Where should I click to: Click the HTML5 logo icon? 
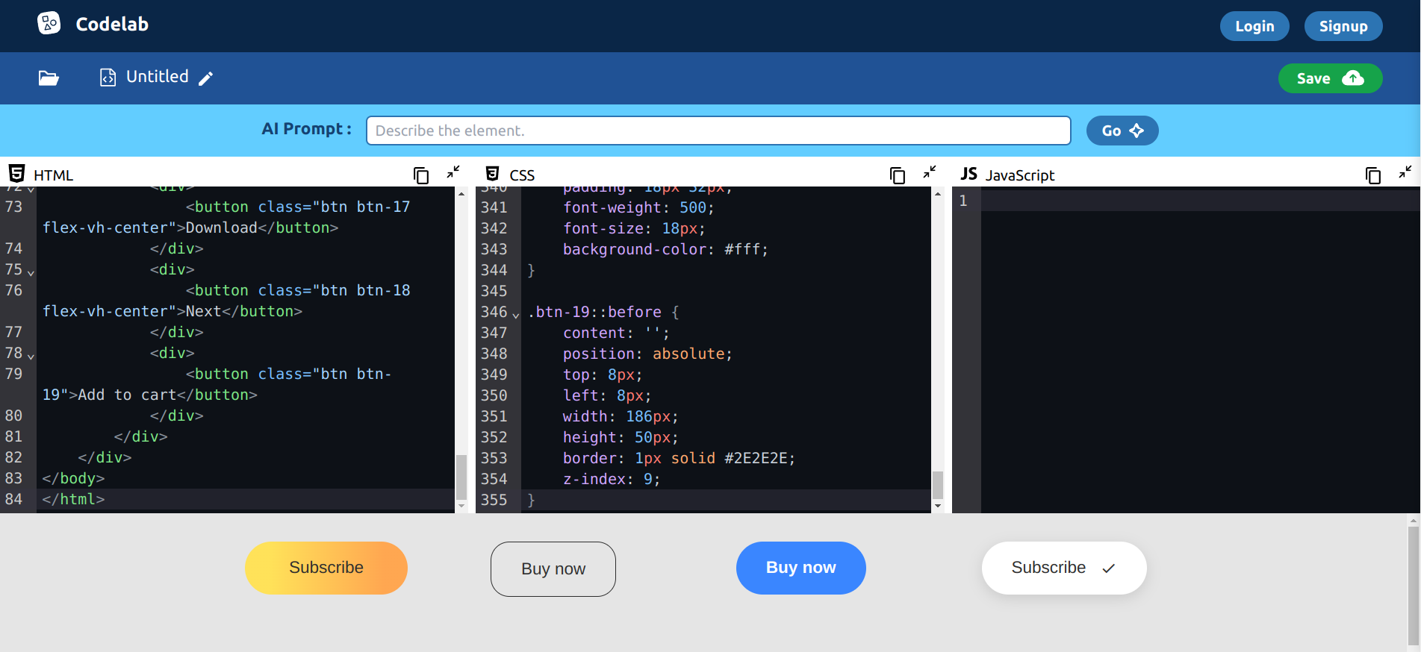click(17, 174)
